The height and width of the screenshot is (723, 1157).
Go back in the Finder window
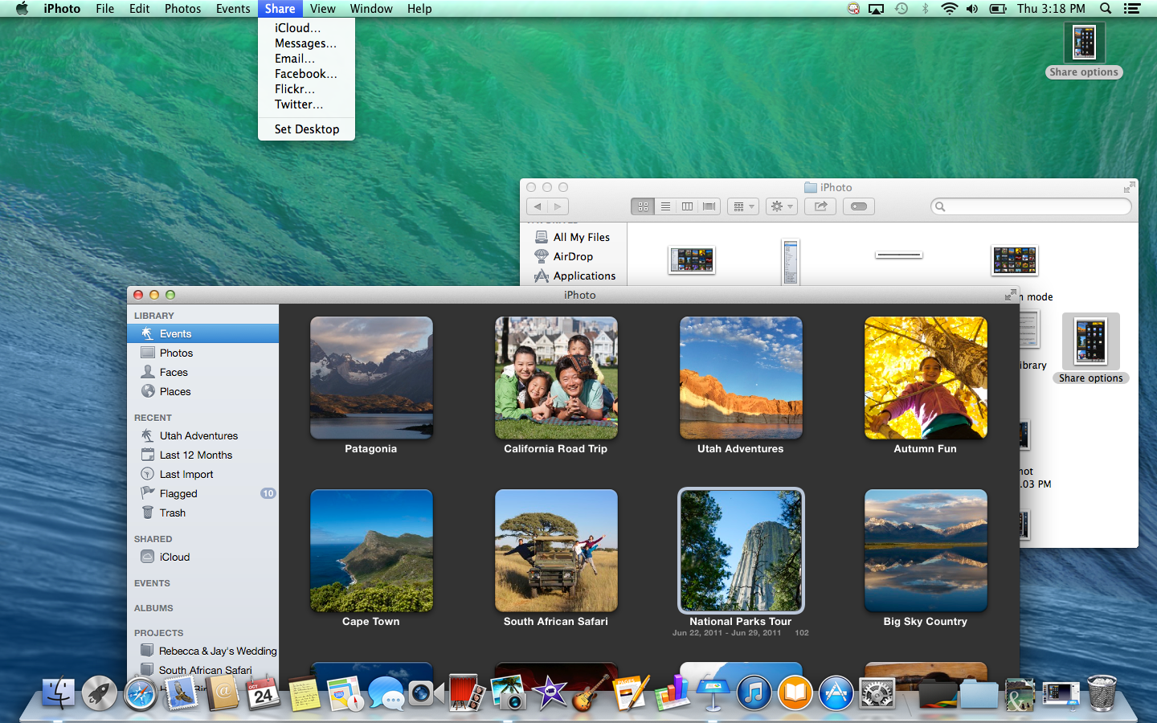[x=538, y=206]
